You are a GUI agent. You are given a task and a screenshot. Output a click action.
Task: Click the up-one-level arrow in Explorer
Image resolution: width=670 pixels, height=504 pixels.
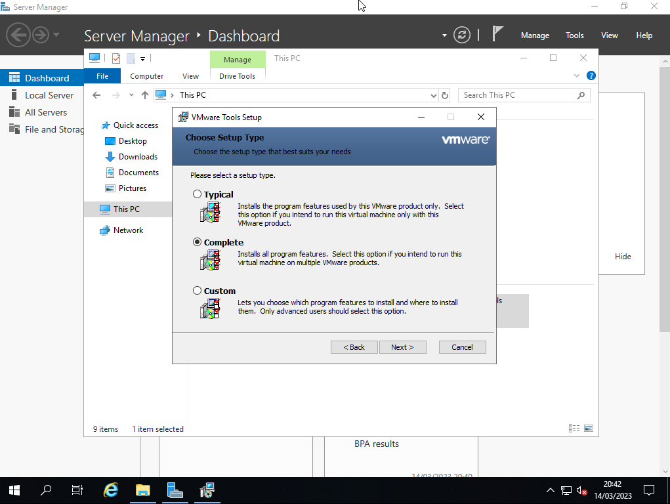click(145, 95)
